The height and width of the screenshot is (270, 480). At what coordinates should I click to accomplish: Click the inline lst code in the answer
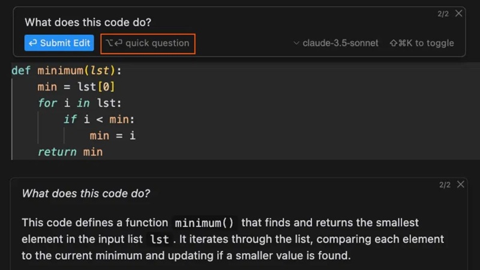point(159,239)
